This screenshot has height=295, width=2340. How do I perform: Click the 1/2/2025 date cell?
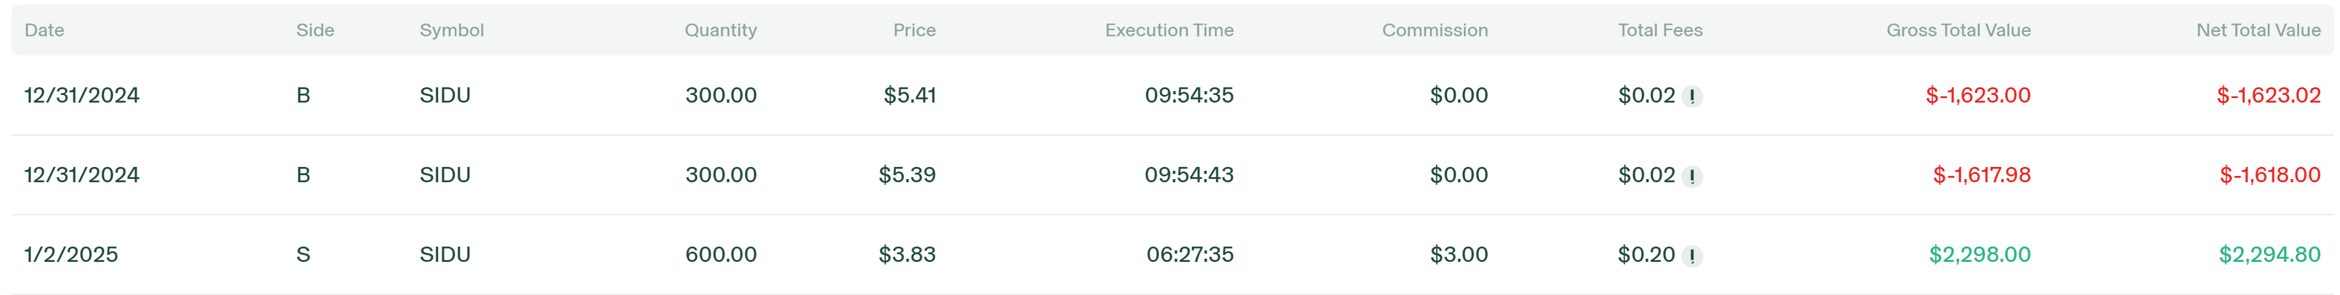[71, 255]
